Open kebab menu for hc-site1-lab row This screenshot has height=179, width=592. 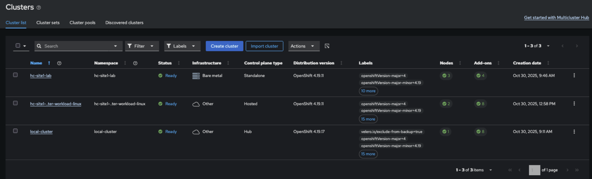pos(574,76)
